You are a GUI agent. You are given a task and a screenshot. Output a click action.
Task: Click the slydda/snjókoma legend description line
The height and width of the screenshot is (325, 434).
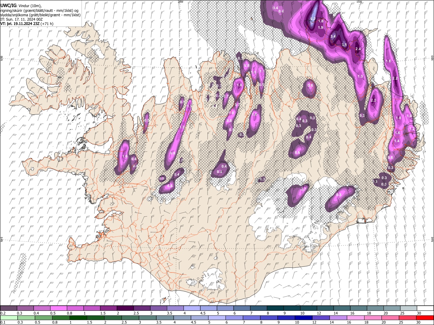(x=40, y=15)
